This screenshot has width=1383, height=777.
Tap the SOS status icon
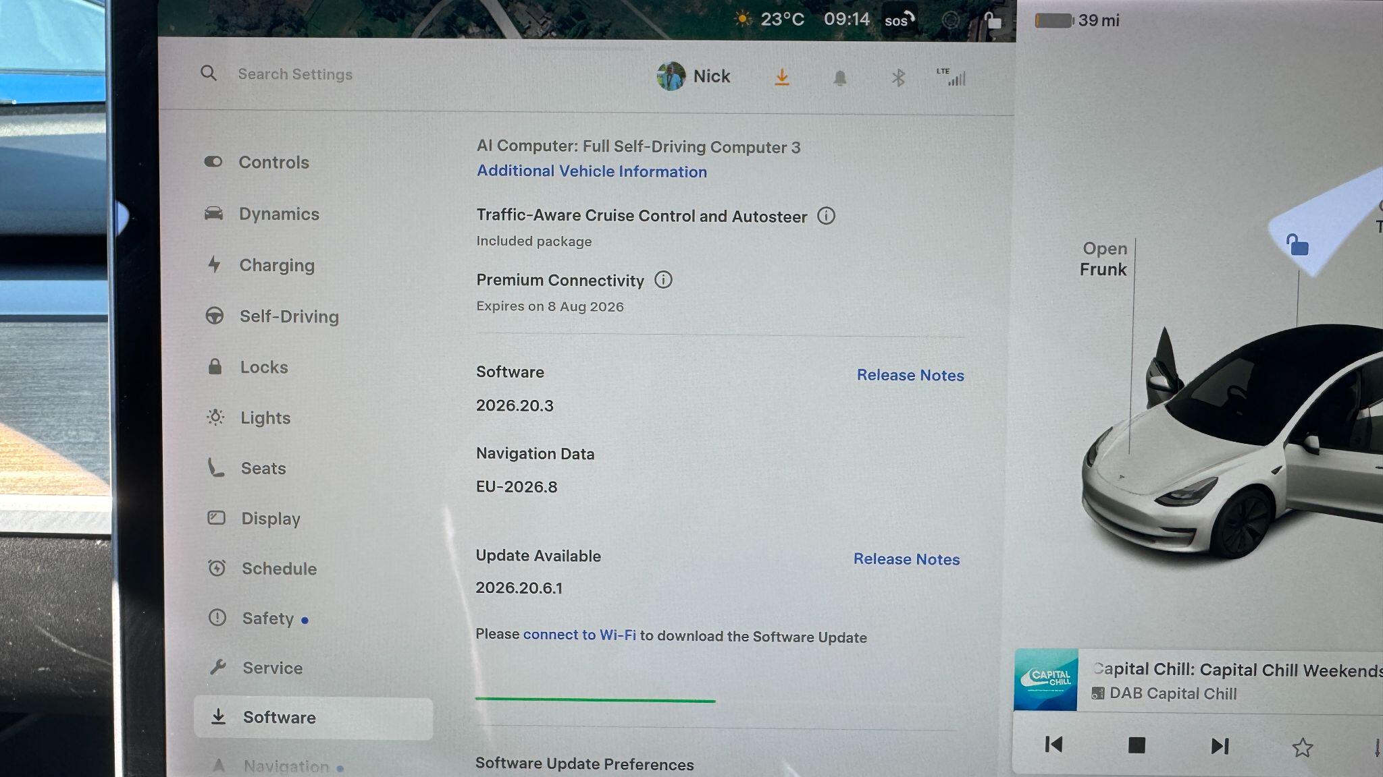coord(899,20)
